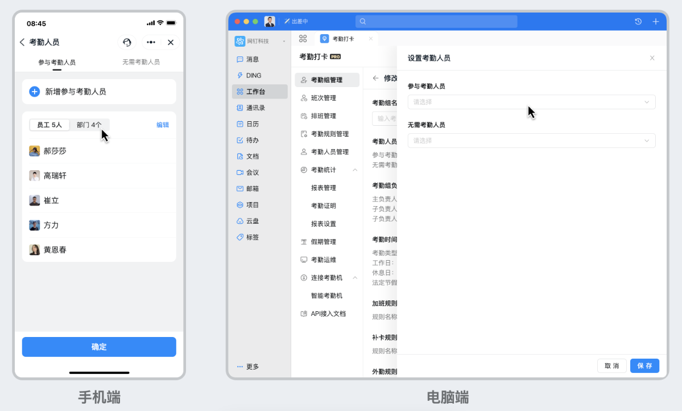This screenshot has width=682, height=411.
Task: Click the app grid icon beside the 考勤打卡 tab
Action: (303, 39)
